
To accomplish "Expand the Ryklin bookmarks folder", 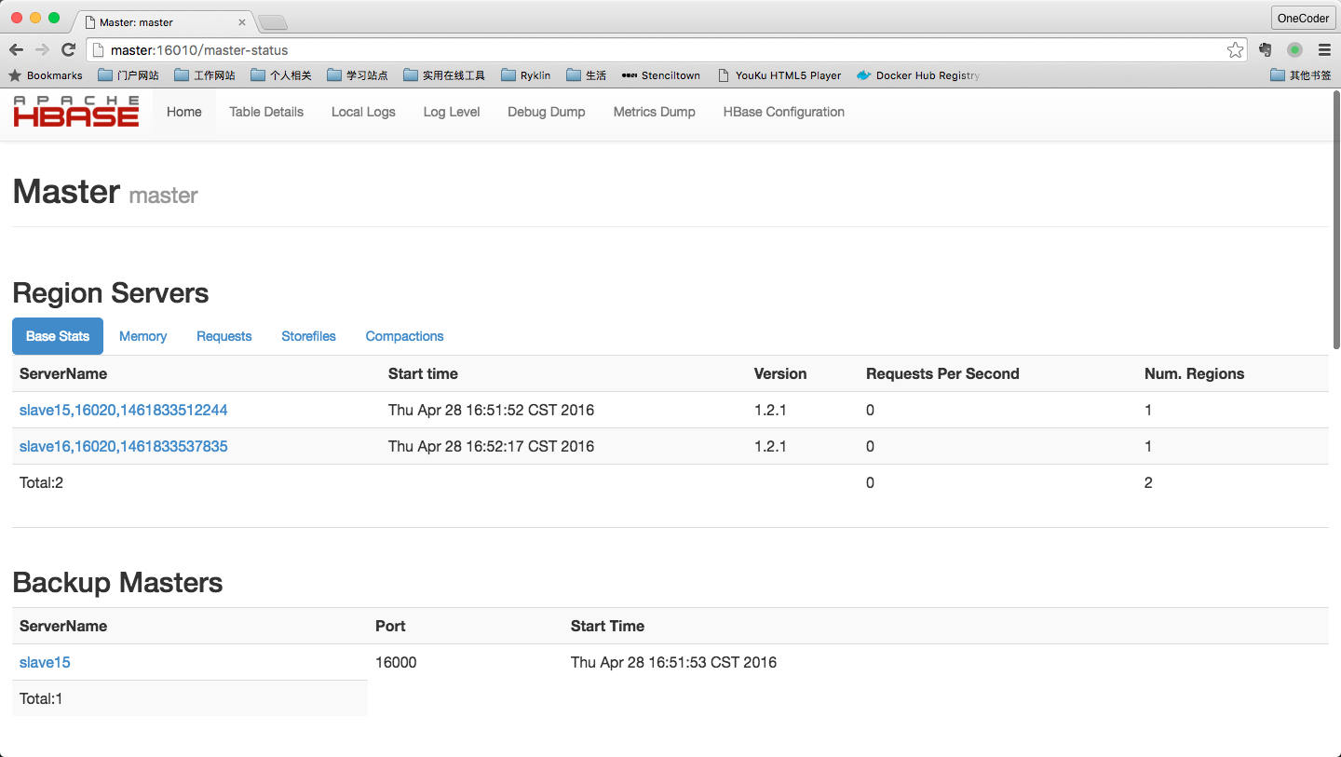I will click(525, 75).
